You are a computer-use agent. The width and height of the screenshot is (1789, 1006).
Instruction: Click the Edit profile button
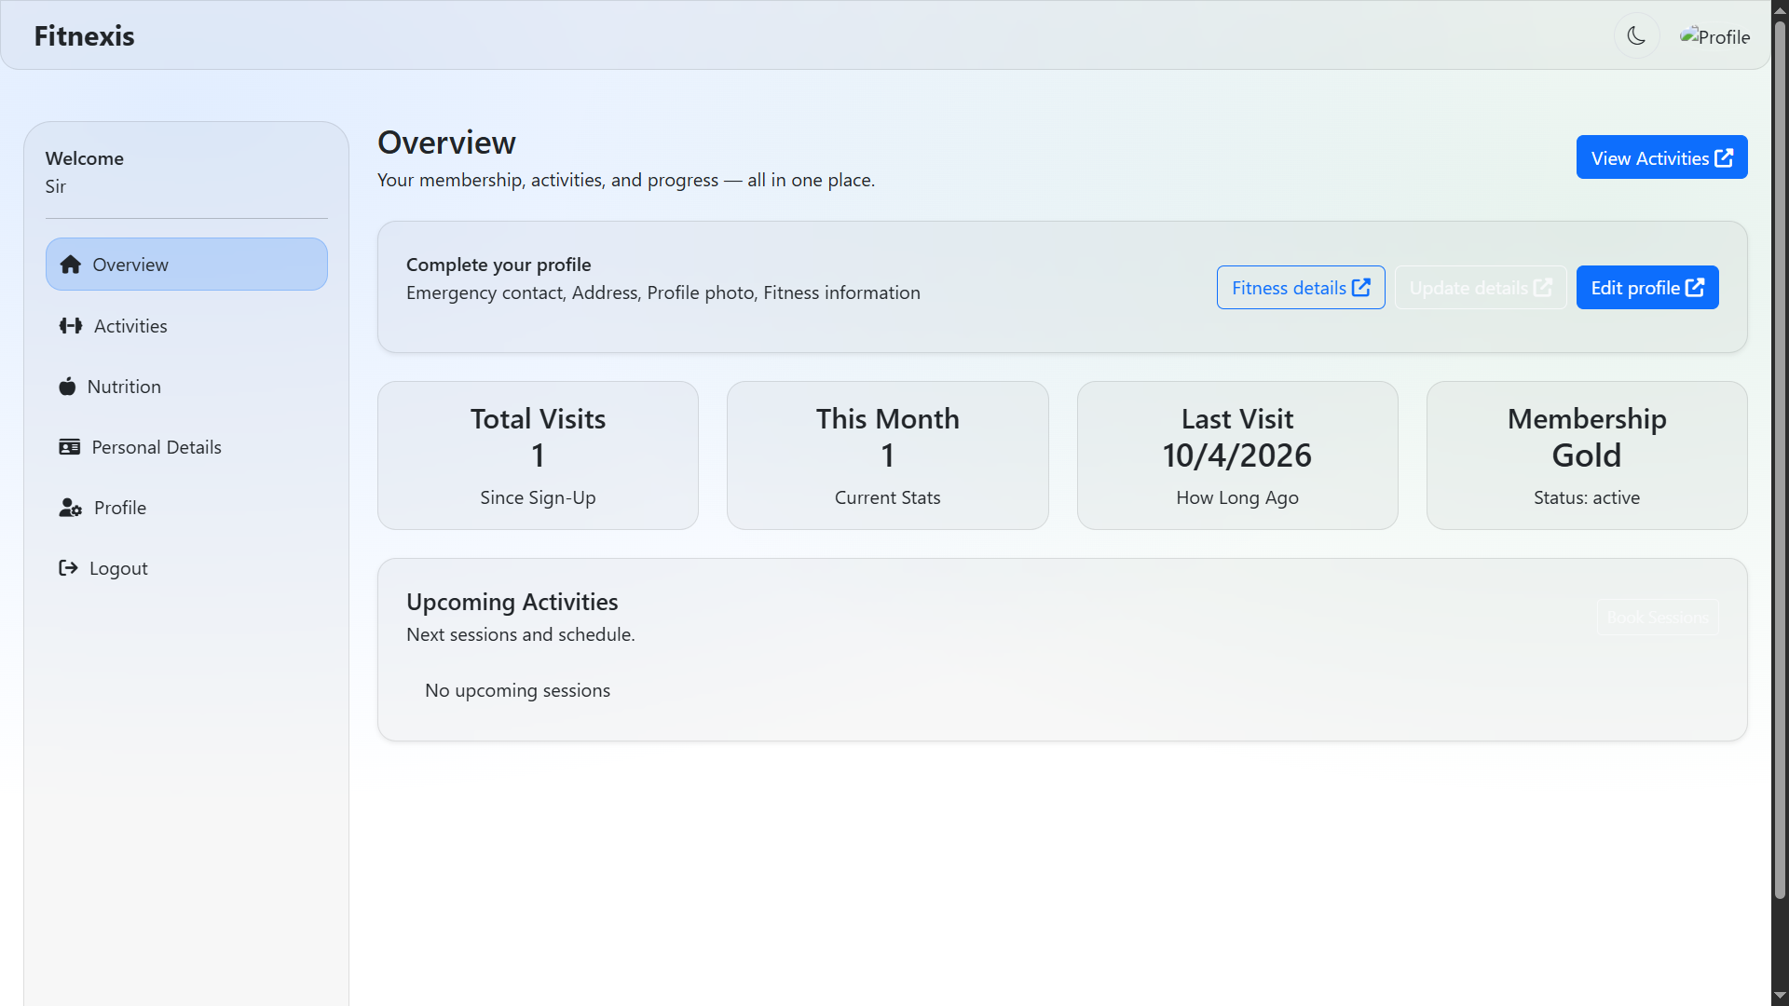pos(1647,288)
